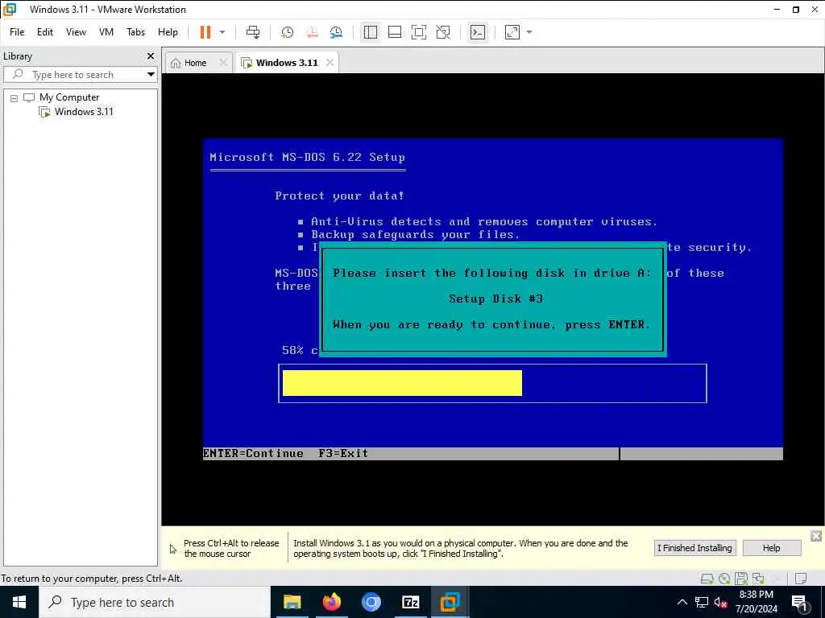Screen dimensions: 825x618
Task: Select My Computer in the library
Action: click(69, 97)
